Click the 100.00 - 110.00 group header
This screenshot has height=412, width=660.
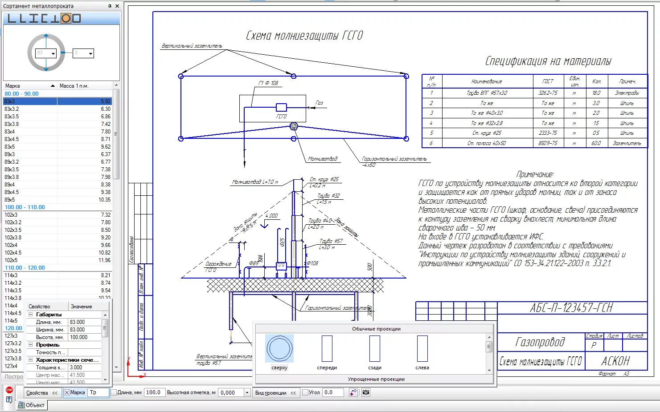click(57, 207)
